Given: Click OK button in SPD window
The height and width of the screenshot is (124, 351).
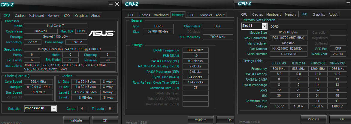Looking at the screenshot, I should (340, 119).
